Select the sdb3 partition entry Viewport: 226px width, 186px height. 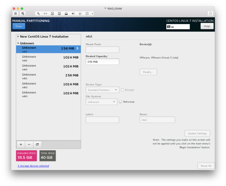click(48, 94)
